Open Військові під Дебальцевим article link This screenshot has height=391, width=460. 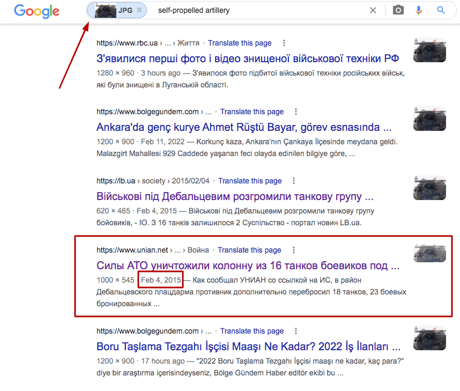235,196
